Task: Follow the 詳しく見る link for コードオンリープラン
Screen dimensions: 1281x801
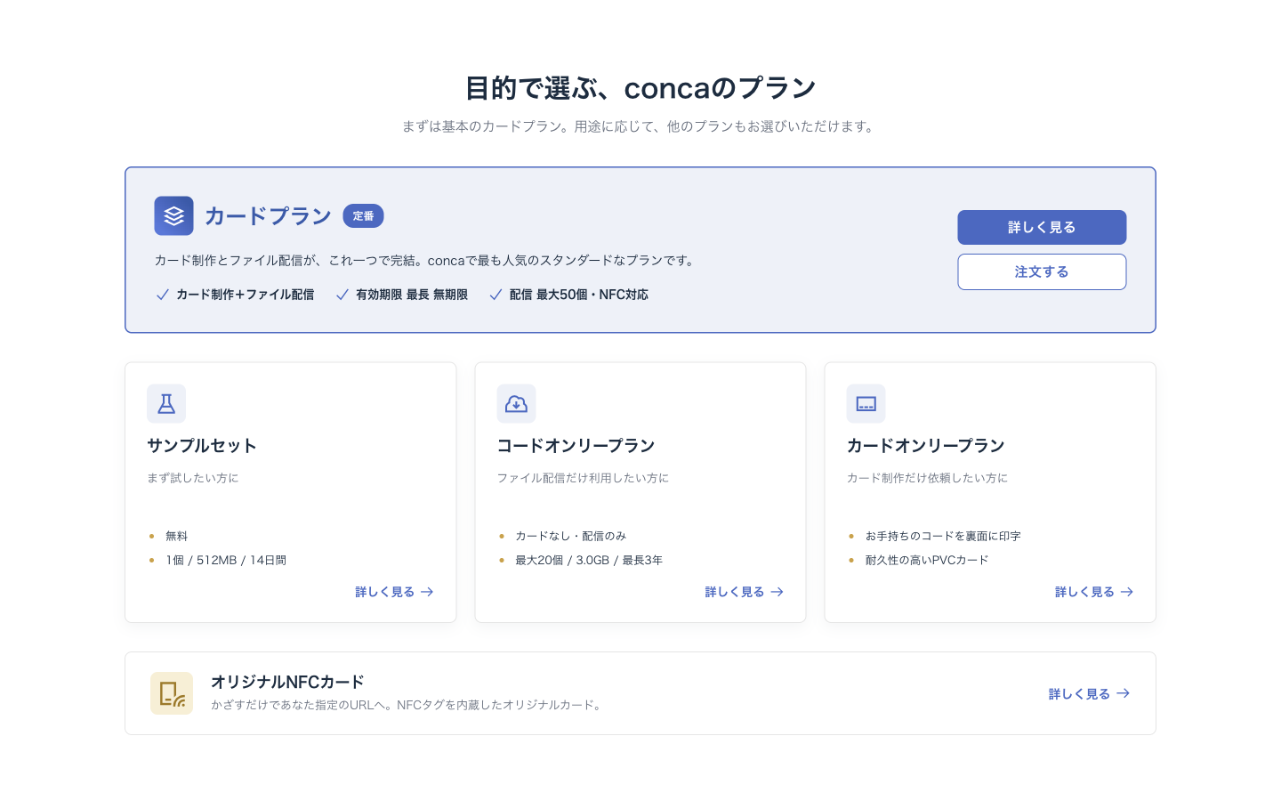Action: point(745,592)
